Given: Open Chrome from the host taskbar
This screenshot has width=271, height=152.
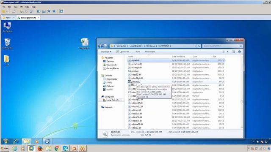Looking at the screenshot, I should pyautogui.click(x=57, y=148).
